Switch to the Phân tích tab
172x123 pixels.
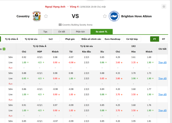tap(80, 32)
